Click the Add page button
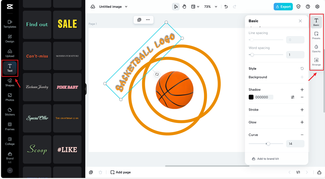Viewport: 325px width, 179px height. pos(121,172)
